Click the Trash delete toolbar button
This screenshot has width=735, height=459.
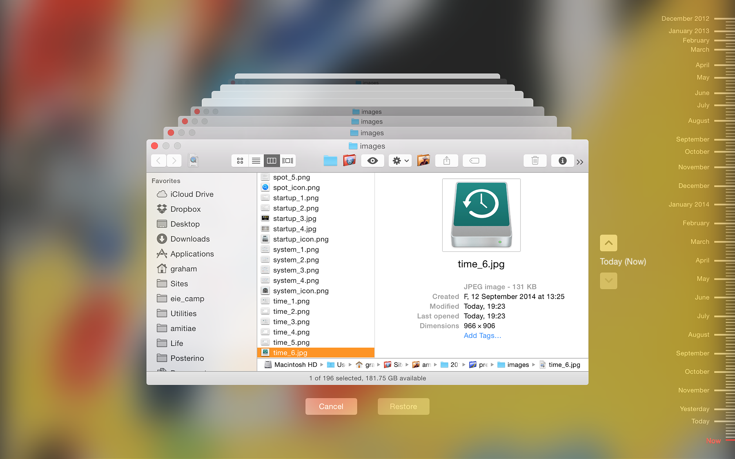(x=535, y=161)
